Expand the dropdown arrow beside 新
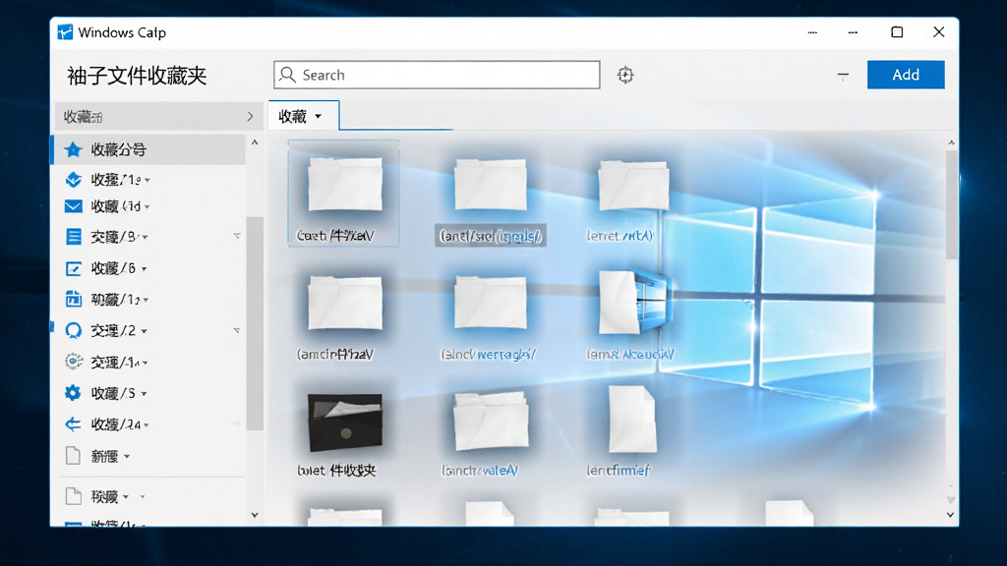This screenshot has width=1007, height=566. click(127, 456)
